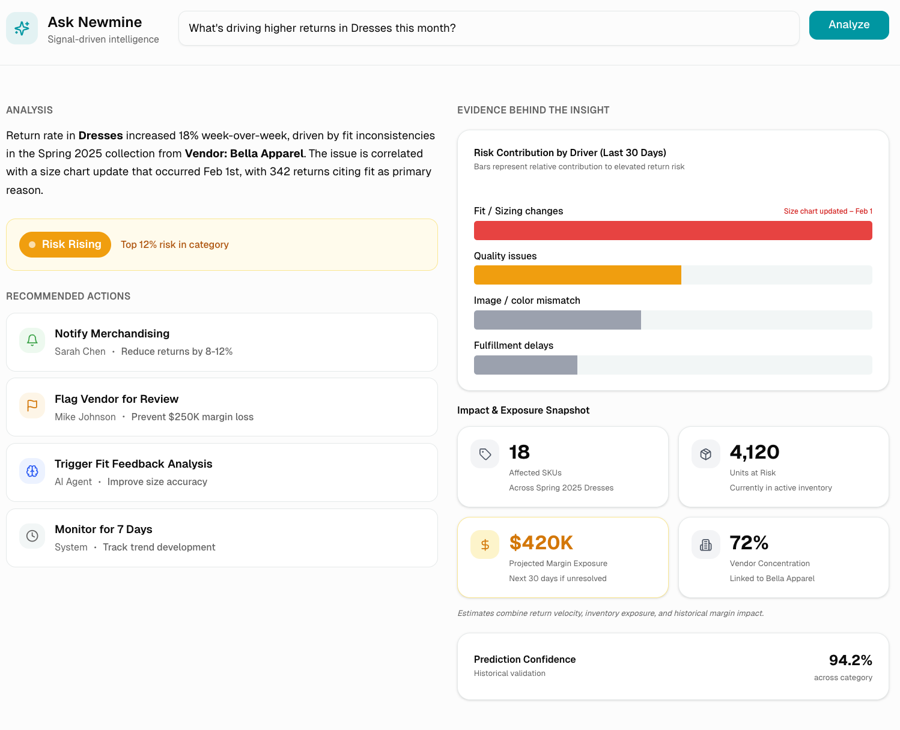Click the bell icon for Notify Merchandising
The width and height of the screenshot is (900, 730).
tap(32, 340)
